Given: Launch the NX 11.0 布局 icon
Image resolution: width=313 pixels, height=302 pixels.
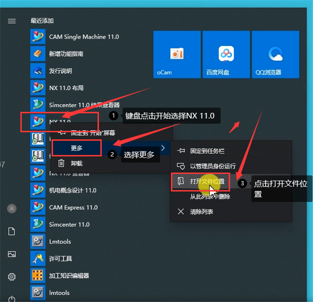Looking at the screenshot, I should [x=38, y=88].
